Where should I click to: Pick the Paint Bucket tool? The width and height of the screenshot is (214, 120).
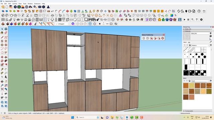pos(2,33)
